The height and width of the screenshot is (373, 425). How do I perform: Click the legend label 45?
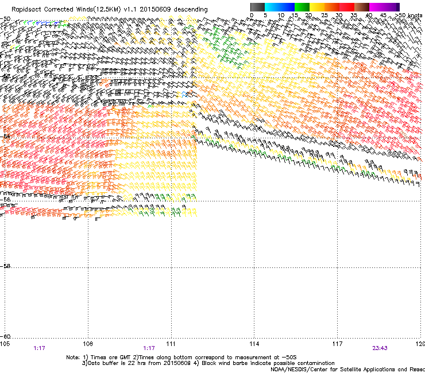click(383, 15)
